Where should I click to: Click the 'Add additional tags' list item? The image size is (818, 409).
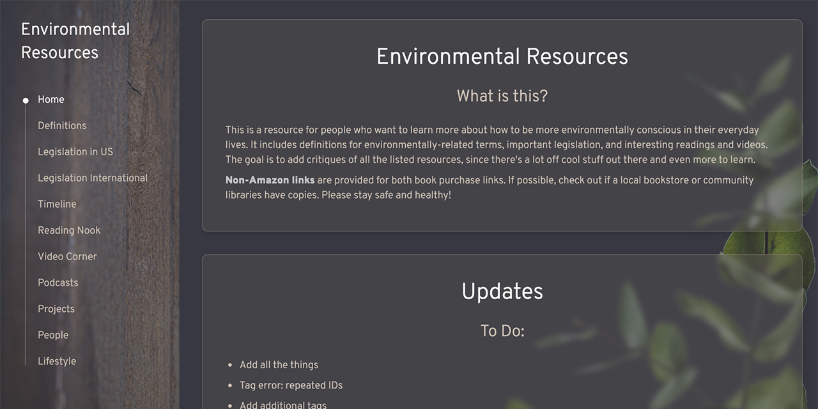pyautogui.click(x=283, y=405)
